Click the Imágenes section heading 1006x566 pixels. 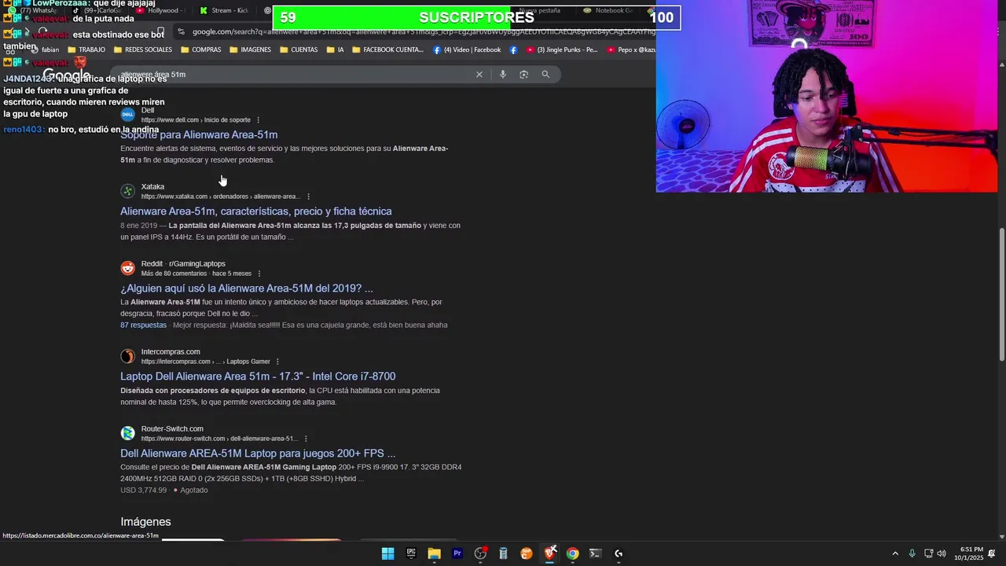[145, 522]
